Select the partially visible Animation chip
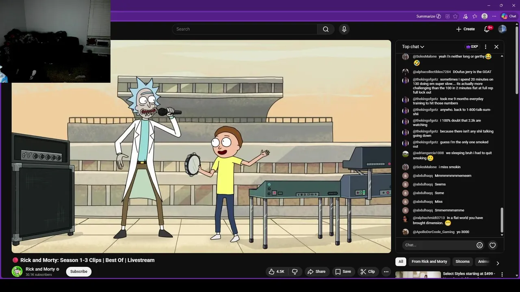Viewport: 520px width, 292px height. click(483, 262)
